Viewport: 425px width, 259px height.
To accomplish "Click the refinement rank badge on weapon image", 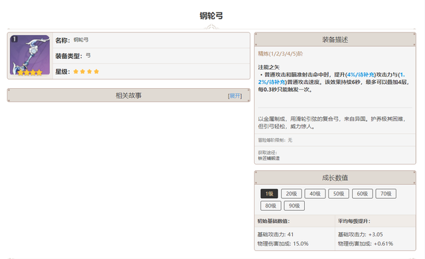I will point(14,39).
